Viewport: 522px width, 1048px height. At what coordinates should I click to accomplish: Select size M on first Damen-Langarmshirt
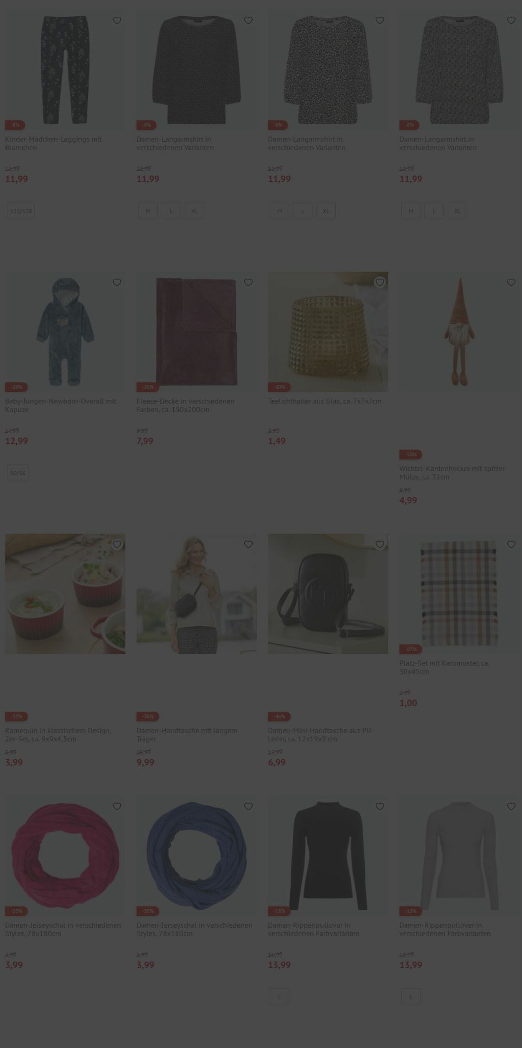[x=148, y=211]
